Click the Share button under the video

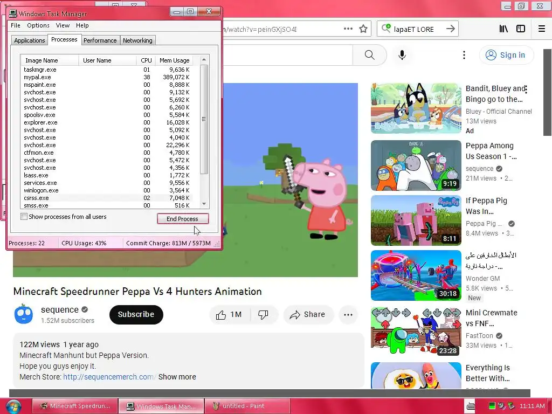coord(308,314)
